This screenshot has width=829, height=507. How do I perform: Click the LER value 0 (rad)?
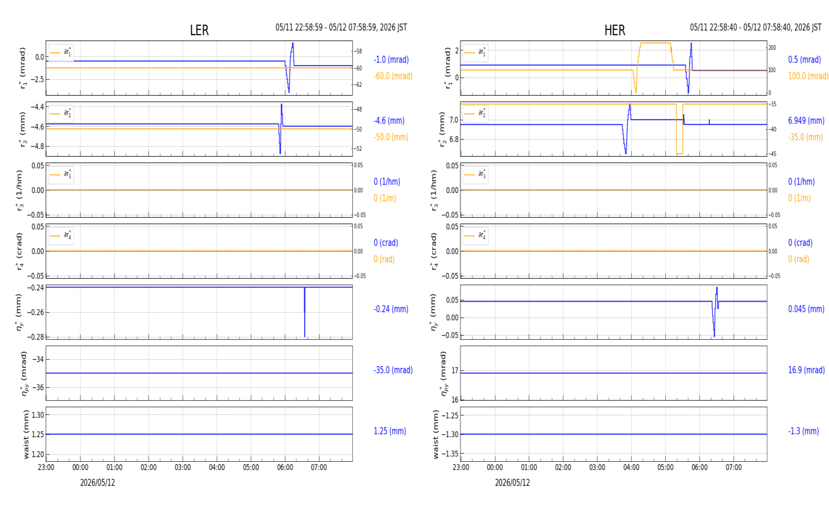(384, 259)
